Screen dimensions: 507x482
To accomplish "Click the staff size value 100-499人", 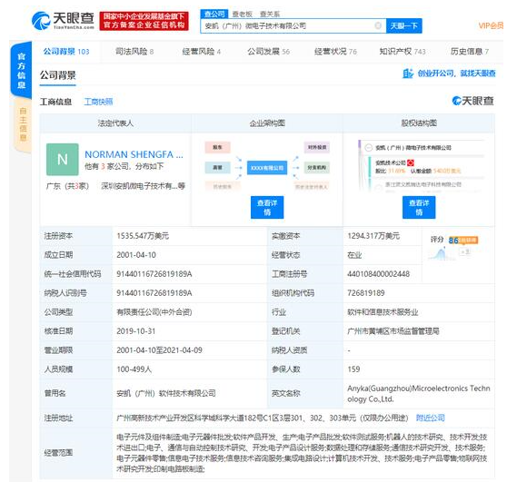I will [x=134, y=369].
